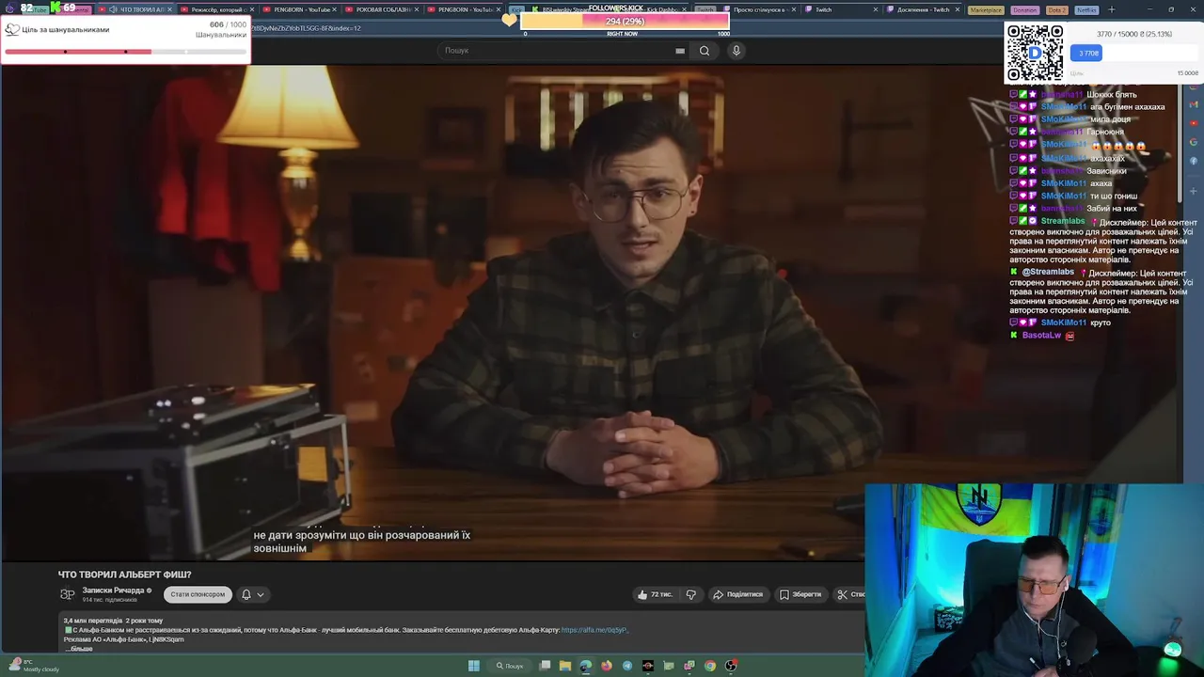Switch to Microsoft Edge in taskbar
Image resolution: width=1204 pixels, height=677 pixels.
(586, 666)
